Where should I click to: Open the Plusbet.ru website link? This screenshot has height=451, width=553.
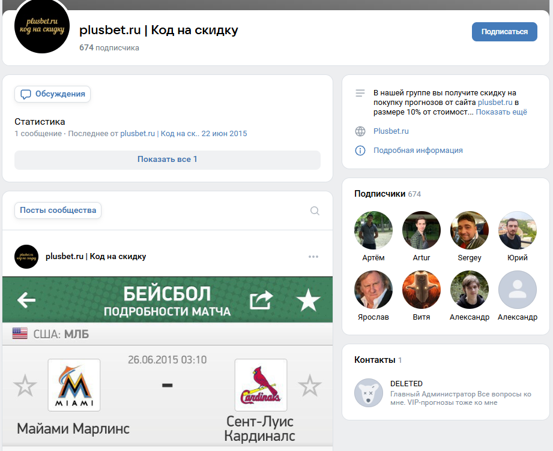point(391,131)
